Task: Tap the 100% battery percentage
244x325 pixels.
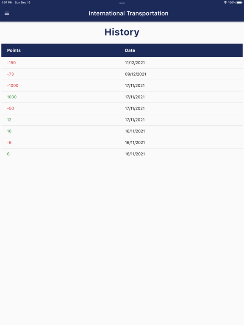Action: point(232,3)
